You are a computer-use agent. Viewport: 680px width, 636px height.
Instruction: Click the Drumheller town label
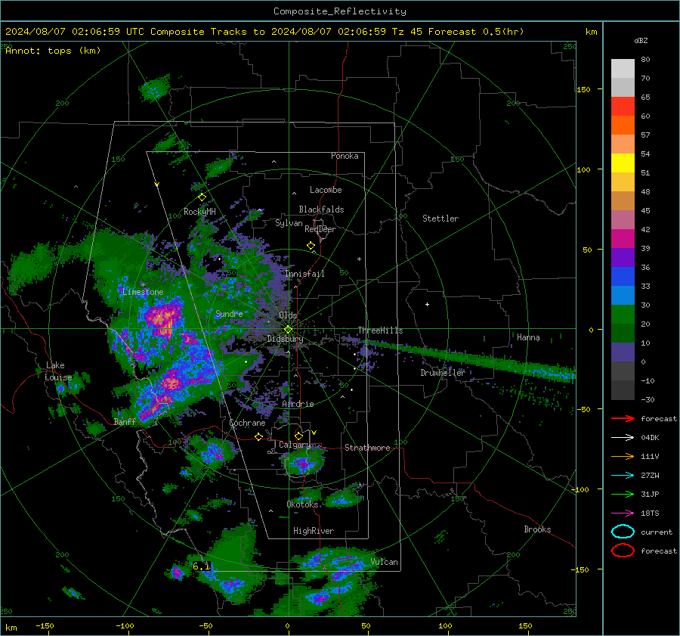click(x=442, y=373)
